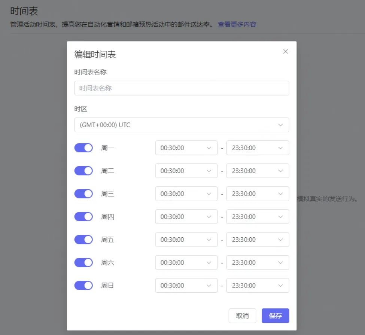Open 周日 end time dropdown
The height and width of the screenshot is (335, 365).
(258, 286)
